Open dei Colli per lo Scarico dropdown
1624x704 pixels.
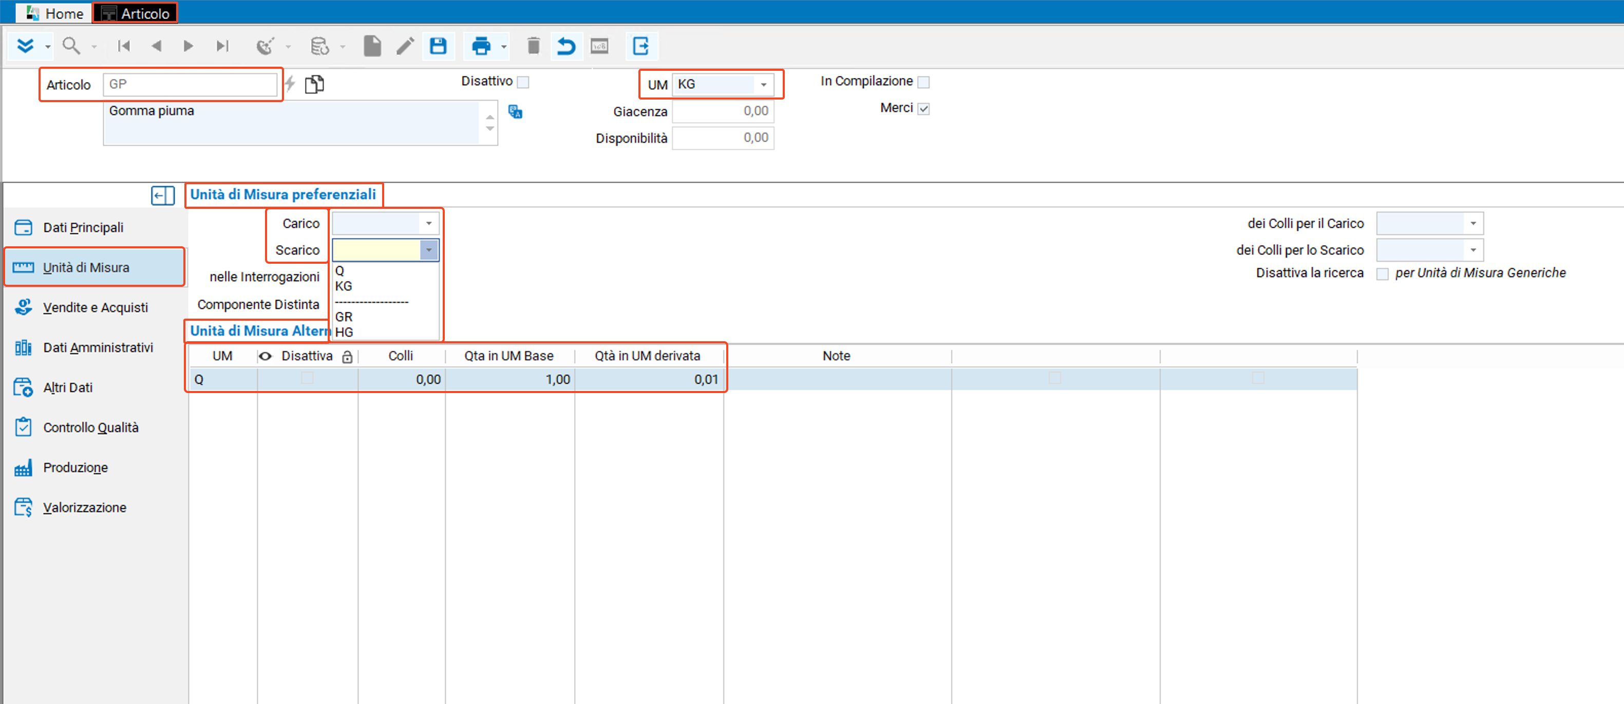point(1474,250)
